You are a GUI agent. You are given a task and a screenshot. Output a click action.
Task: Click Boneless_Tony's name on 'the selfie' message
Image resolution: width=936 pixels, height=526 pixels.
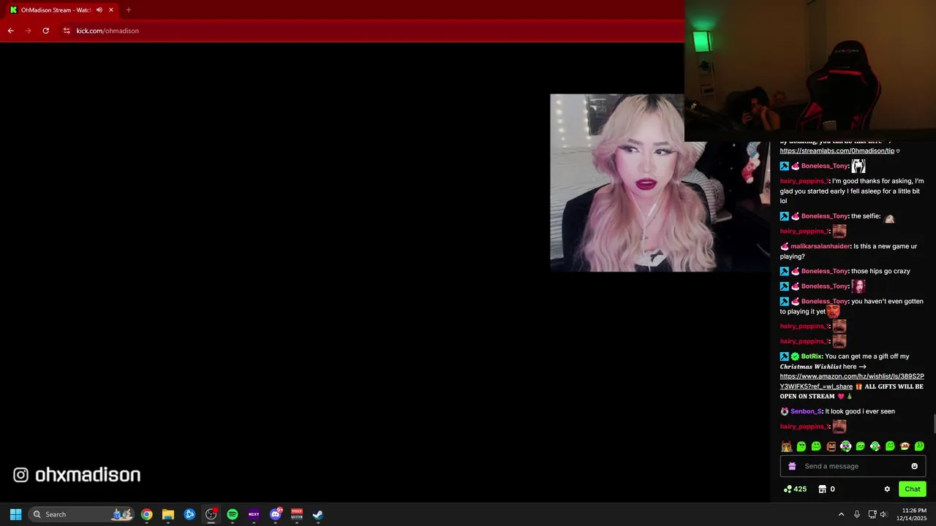pyautogui.click(x=824, y=216)
